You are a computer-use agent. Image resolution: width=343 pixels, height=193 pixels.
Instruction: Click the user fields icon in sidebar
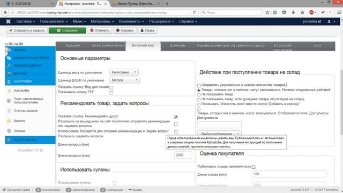[9, 100]
